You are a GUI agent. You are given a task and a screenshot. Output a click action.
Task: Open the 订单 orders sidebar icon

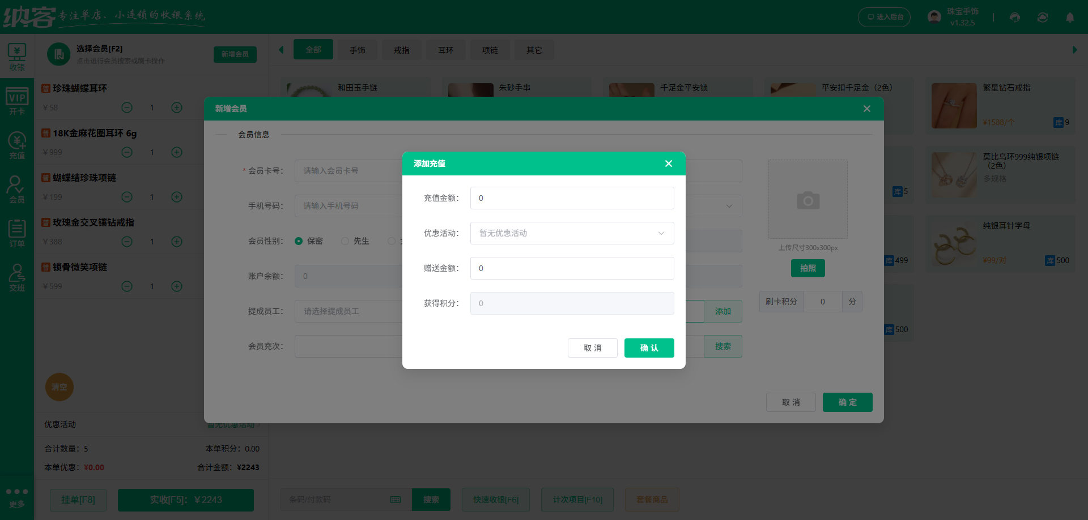[17, 233]
